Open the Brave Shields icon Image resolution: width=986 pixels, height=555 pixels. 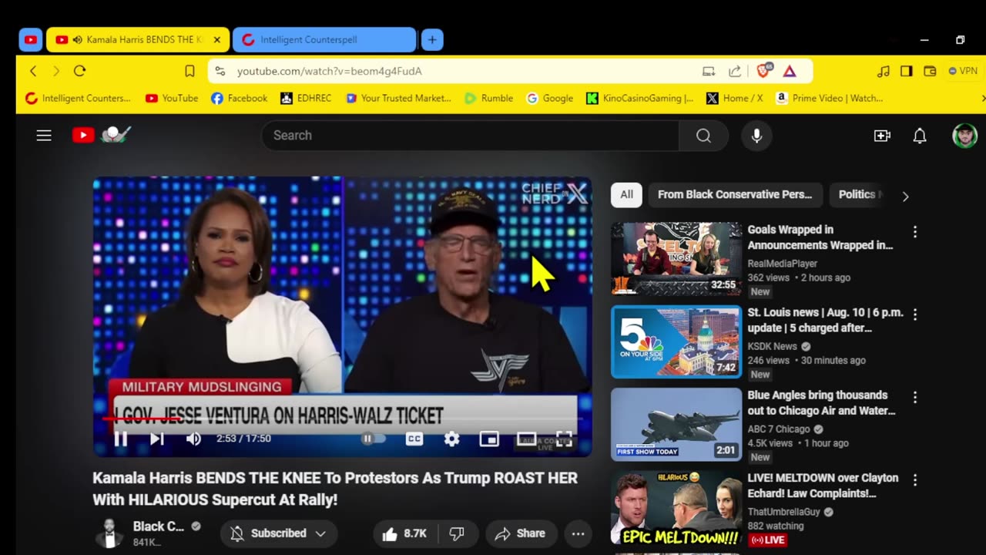click(763, 71)
